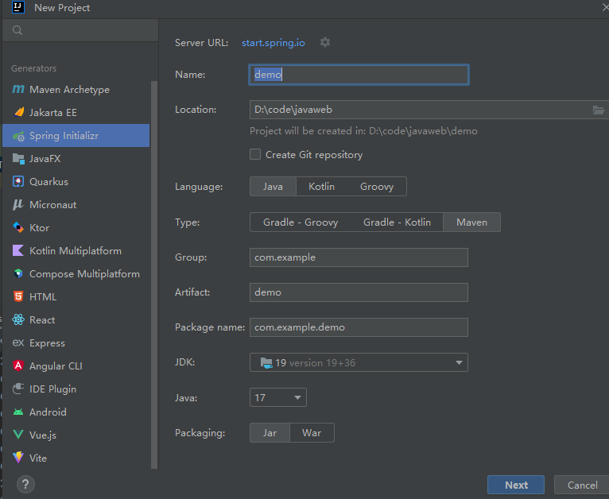Click the project Name field
The height and width of the screenshot is (499, 609).
[x=359, y=75]
